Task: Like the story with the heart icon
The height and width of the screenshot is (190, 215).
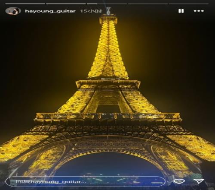Action: click(179, 181)
